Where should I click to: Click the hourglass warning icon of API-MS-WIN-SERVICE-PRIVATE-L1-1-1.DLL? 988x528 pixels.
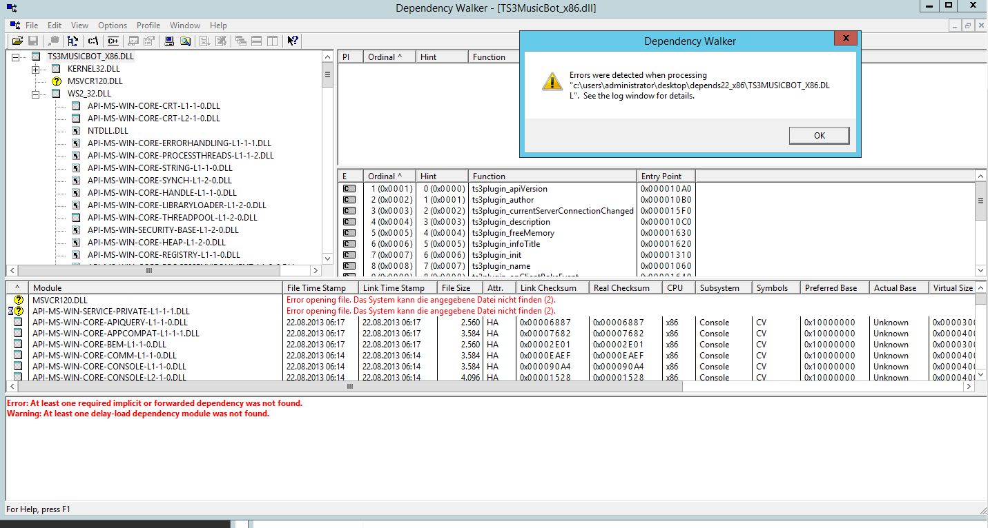coord(15,311)
